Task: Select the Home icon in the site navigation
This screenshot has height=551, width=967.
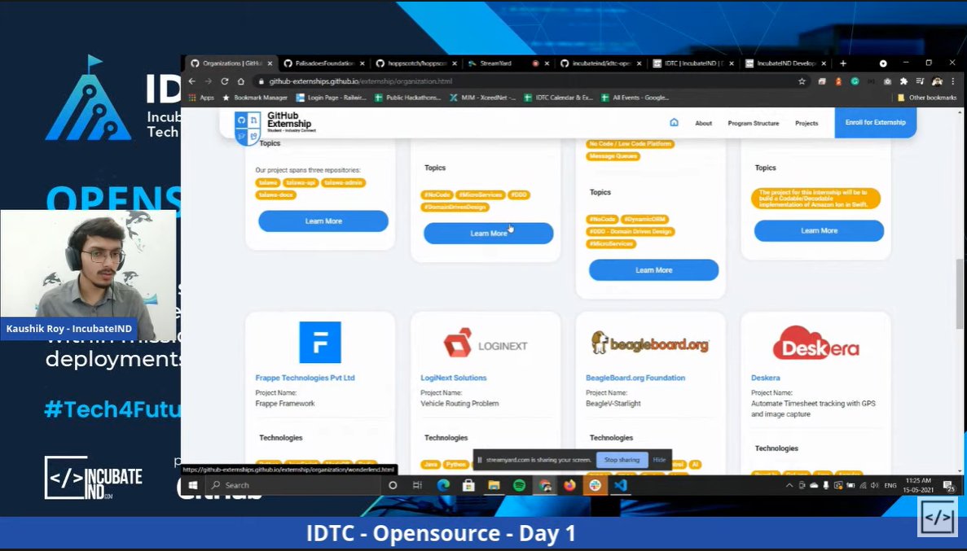Action: [x=675, y=123]
